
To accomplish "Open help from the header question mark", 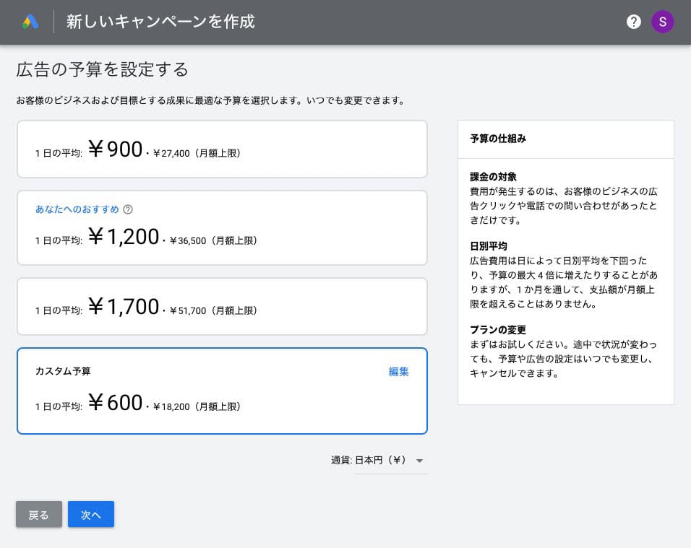I will pyautogui.click(x=634, y=22).
